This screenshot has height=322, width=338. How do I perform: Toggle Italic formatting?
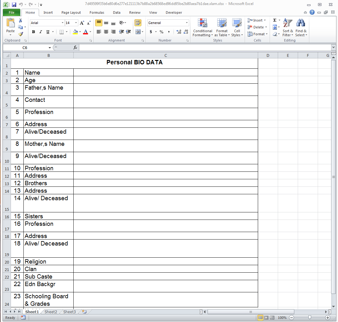[41, 32]
